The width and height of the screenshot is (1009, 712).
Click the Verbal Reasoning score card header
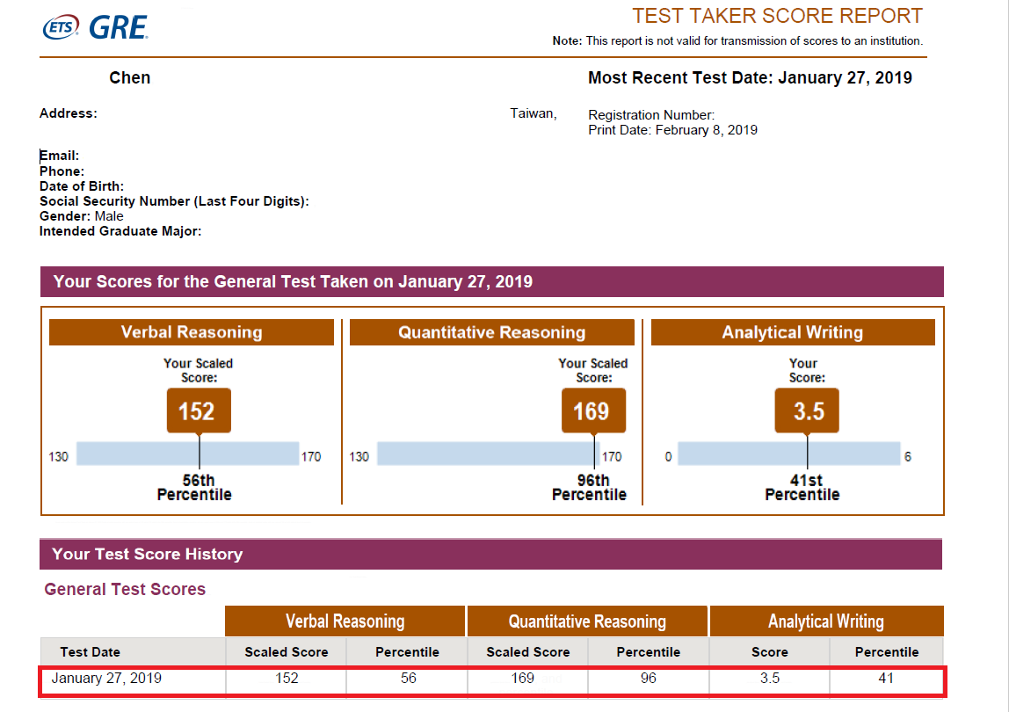(192, 332)
